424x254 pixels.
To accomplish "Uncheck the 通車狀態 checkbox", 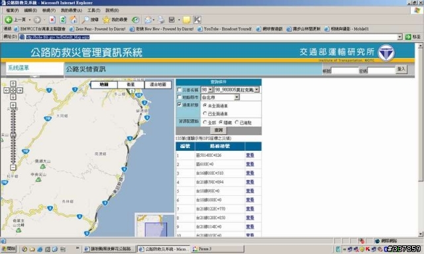I will pyautogui.click(x=179, y=105).
